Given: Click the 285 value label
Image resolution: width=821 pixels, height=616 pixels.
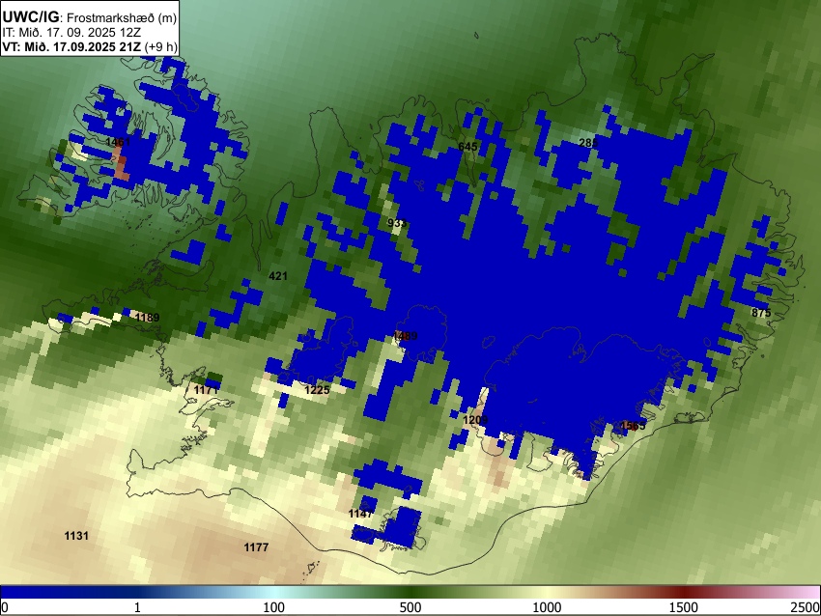Looking at the screenshot, I should click(x=588, y=143).
